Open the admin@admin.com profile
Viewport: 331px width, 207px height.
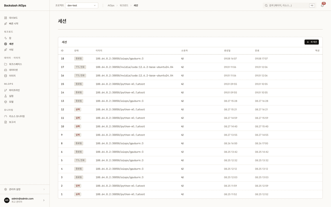[24, 200]
